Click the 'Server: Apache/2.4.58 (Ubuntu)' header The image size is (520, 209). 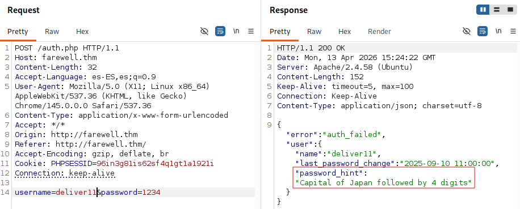[x=345, y=67]
